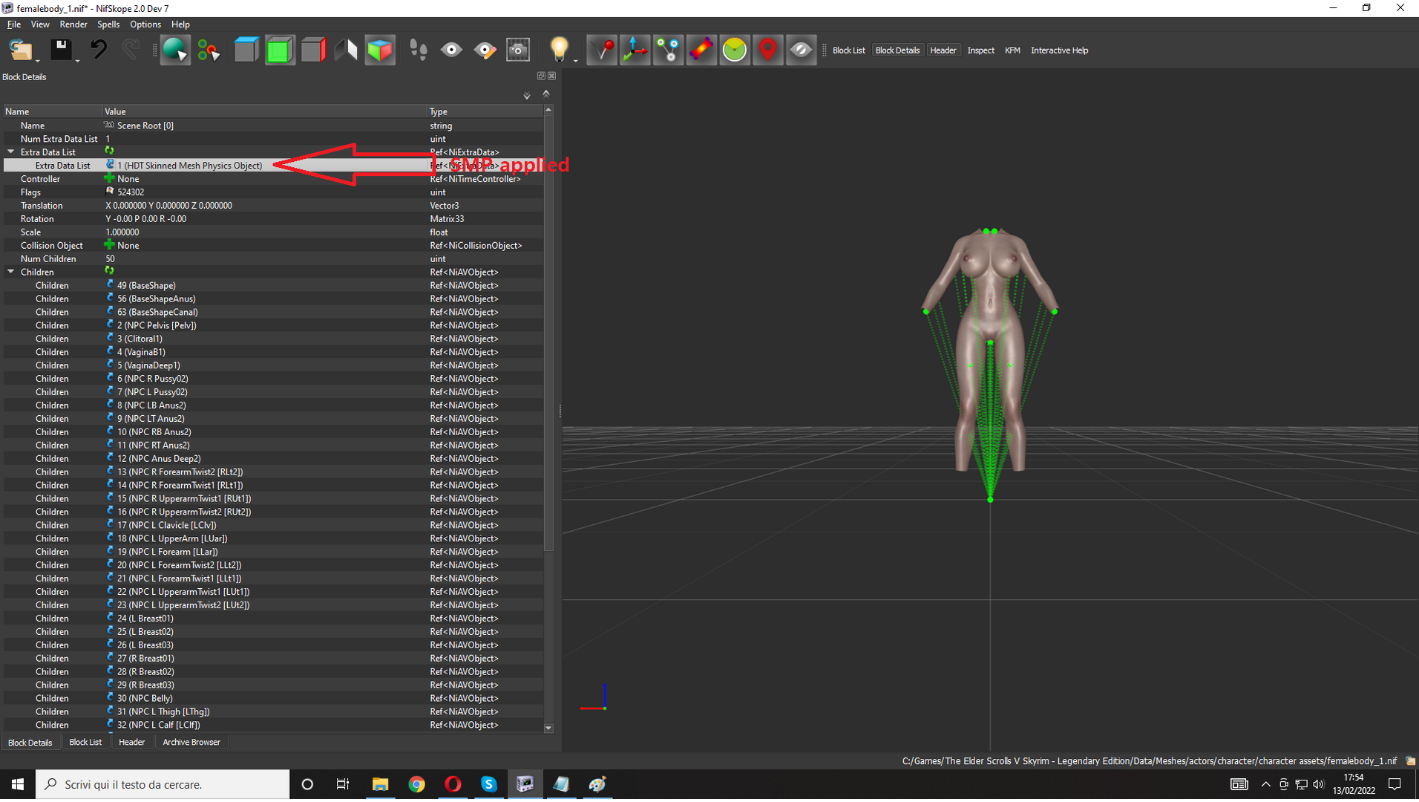The width and height of the screenshot is (1419, 802).
Task: Follow the link arrow for 49 (BaseShape)
Action: click(x=110, y=284)
